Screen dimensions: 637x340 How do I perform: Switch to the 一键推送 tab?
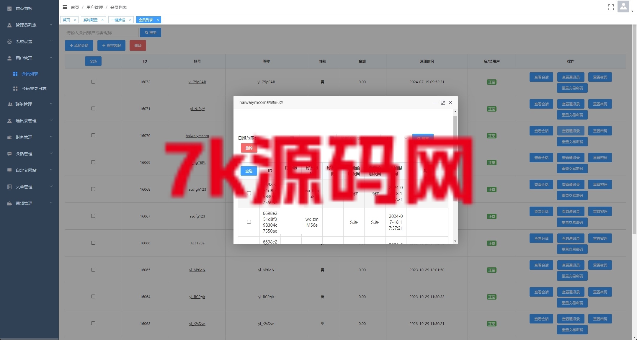coord(118,20)
